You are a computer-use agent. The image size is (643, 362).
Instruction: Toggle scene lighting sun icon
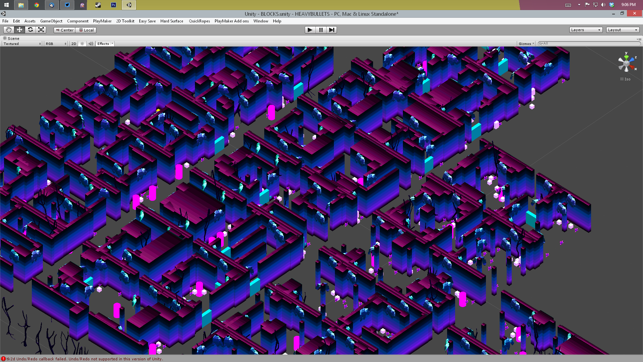[x=82, y=44]
